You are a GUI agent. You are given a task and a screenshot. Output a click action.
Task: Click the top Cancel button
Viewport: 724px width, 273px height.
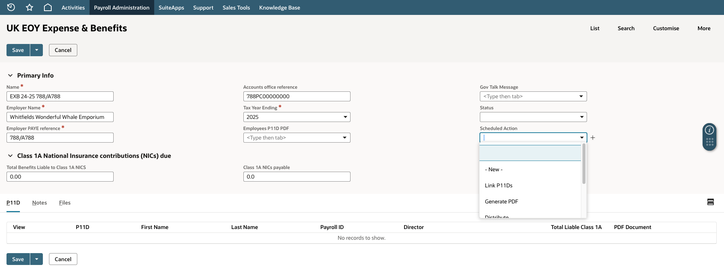coord(63,50)
